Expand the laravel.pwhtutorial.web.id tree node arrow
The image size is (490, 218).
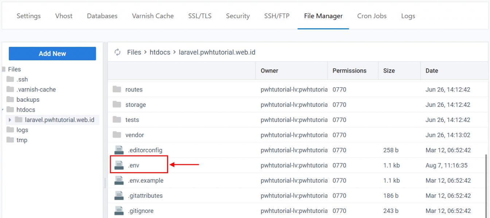[x=10, y=120]
